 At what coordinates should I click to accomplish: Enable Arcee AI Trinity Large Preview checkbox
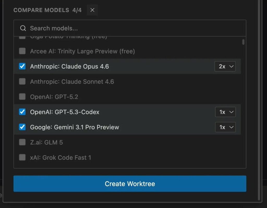click(22, 51)
